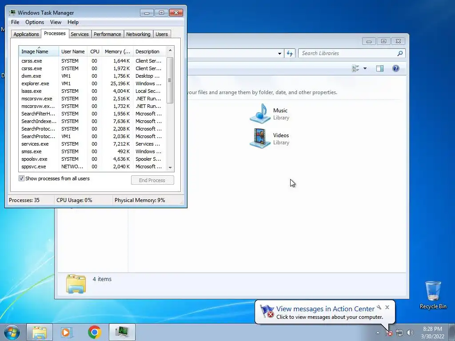Open the Help menu

[73, 22]
